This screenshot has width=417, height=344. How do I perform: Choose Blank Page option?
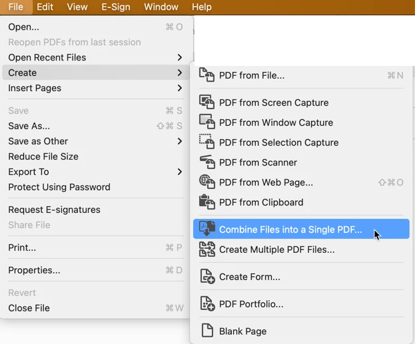(x=301, y=331)
